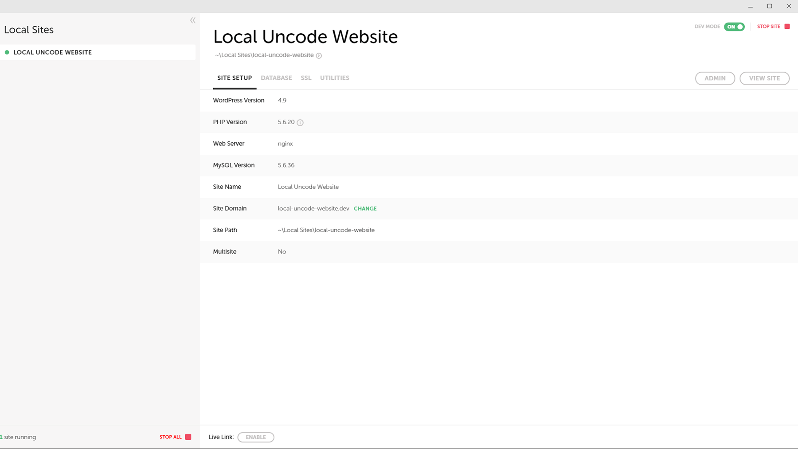Click Site Name value Local Uncode Website

coord(308,187)
